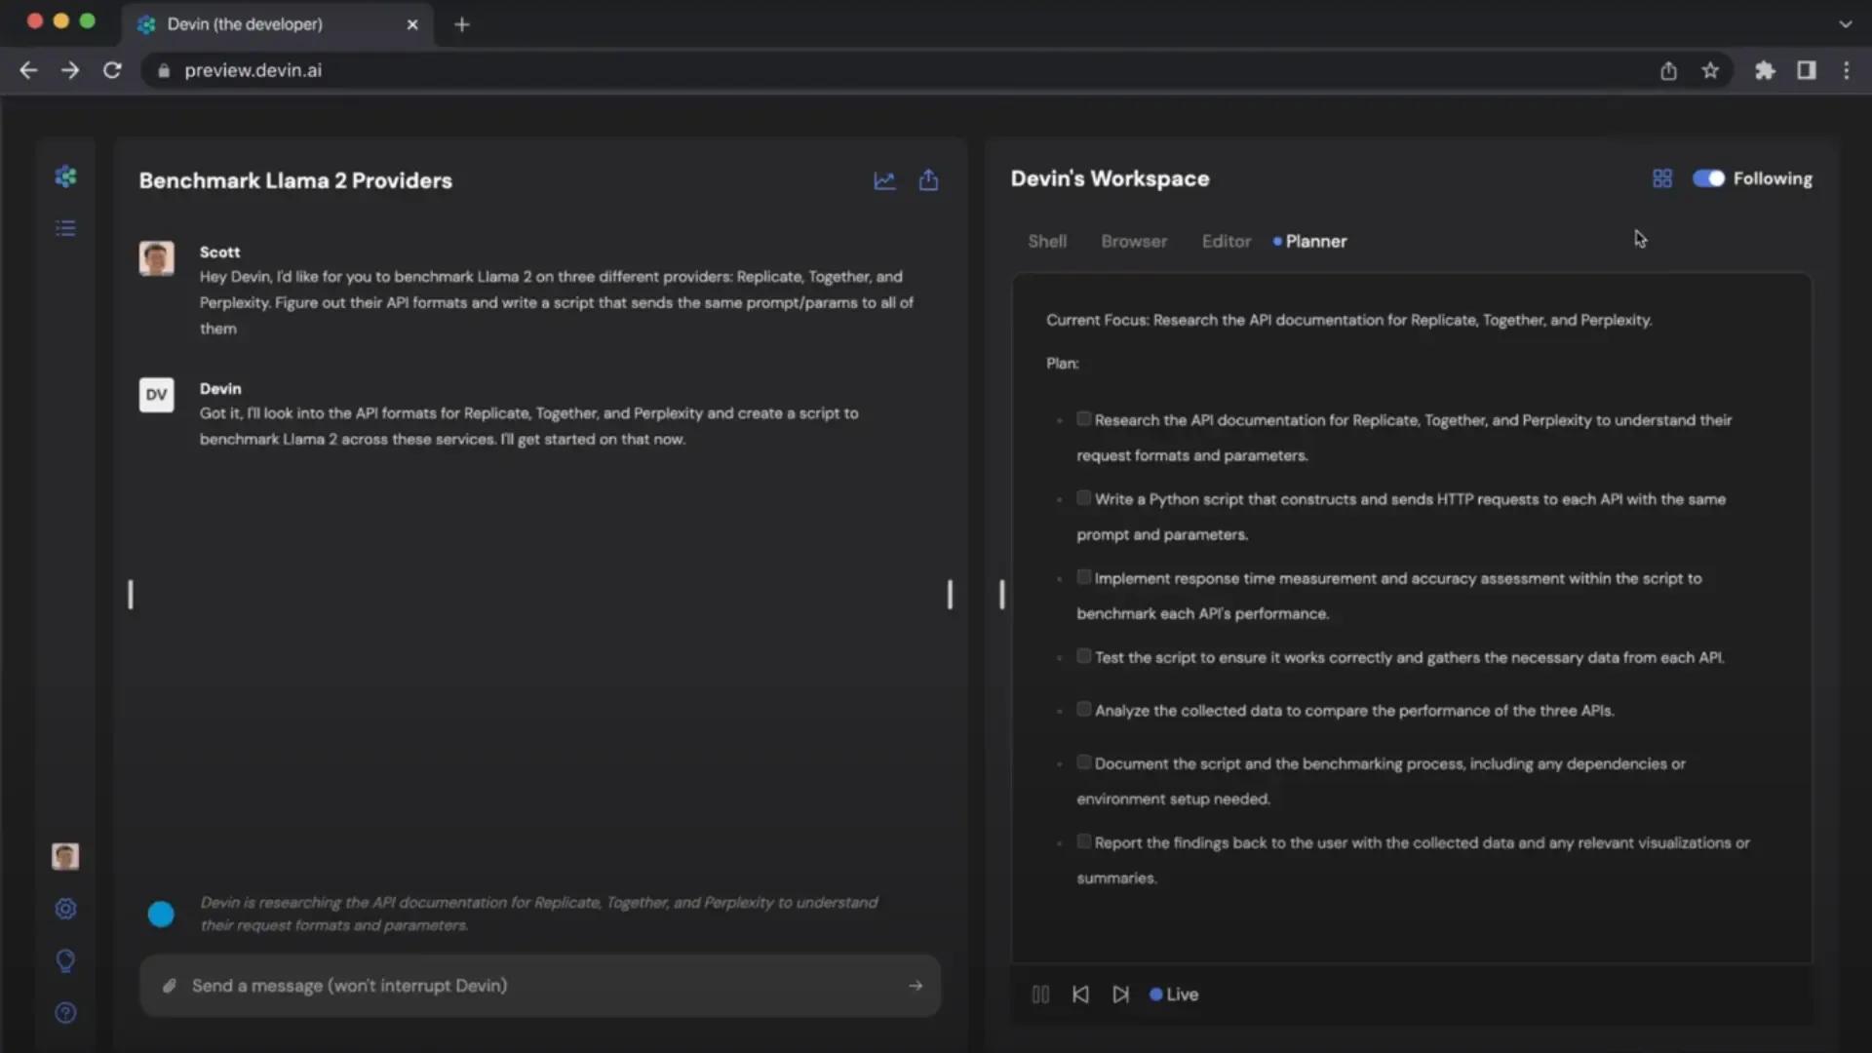Toggle the browser side panel icon

coord(1807,70)
